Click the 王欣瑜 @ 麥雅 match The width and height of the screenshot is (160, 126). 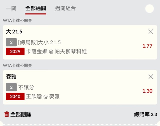[43, 96]
